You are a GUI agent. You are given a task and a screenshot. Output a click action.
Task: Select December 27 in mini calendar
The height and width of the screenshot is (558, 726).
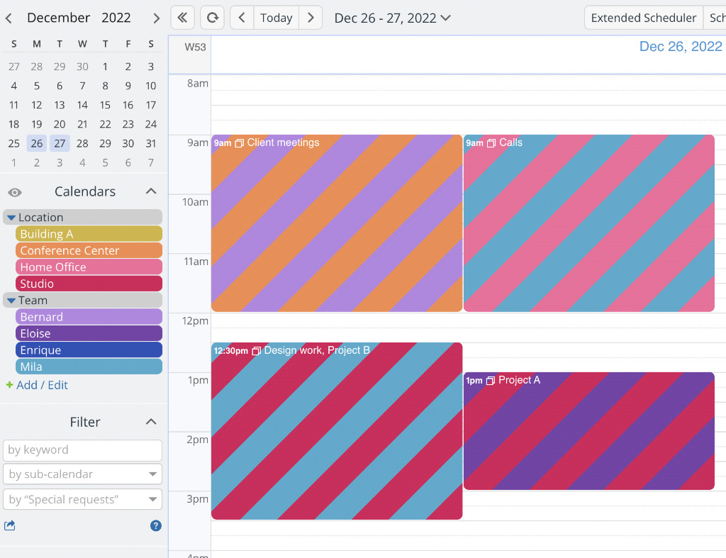60,143
